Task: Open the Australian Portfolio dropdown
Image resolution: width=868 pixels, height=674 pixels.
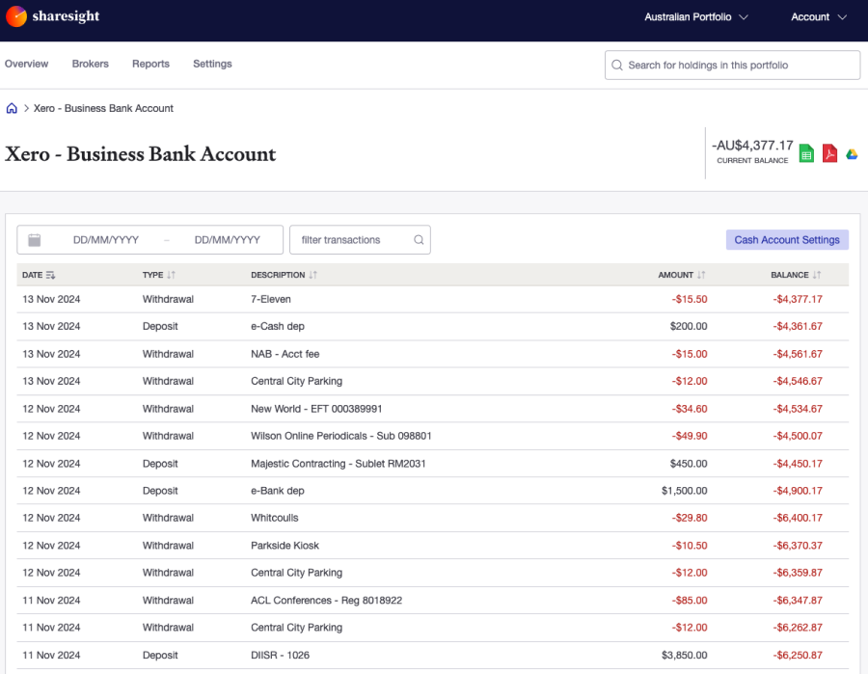Action: click(695, 16)
